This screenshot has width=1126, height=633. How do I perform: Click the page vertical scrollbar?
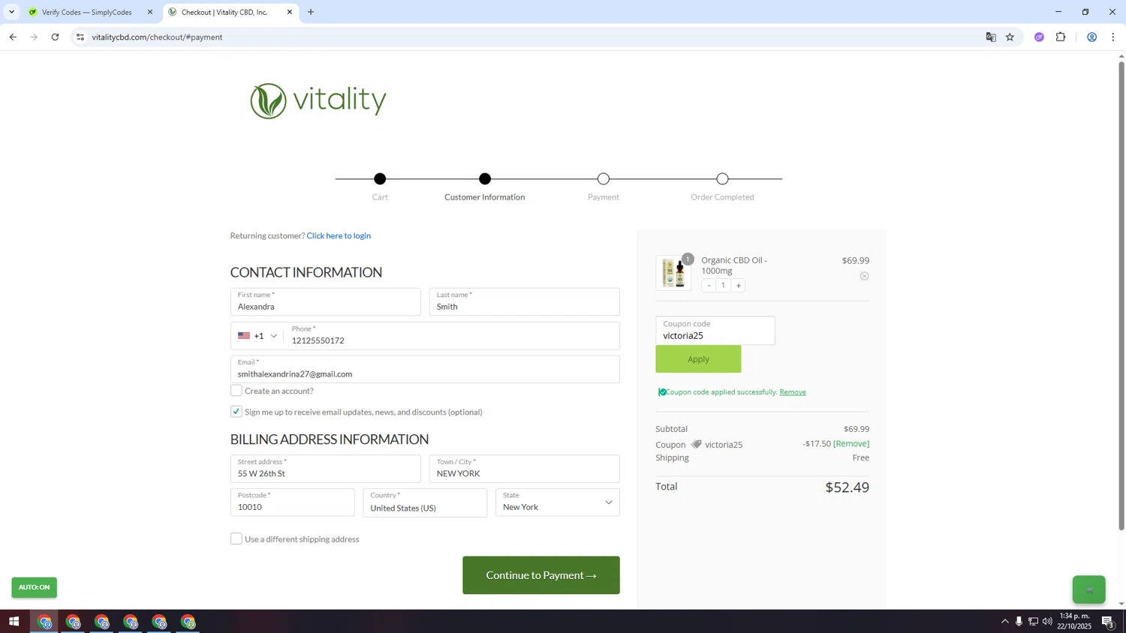(1121, 296)
